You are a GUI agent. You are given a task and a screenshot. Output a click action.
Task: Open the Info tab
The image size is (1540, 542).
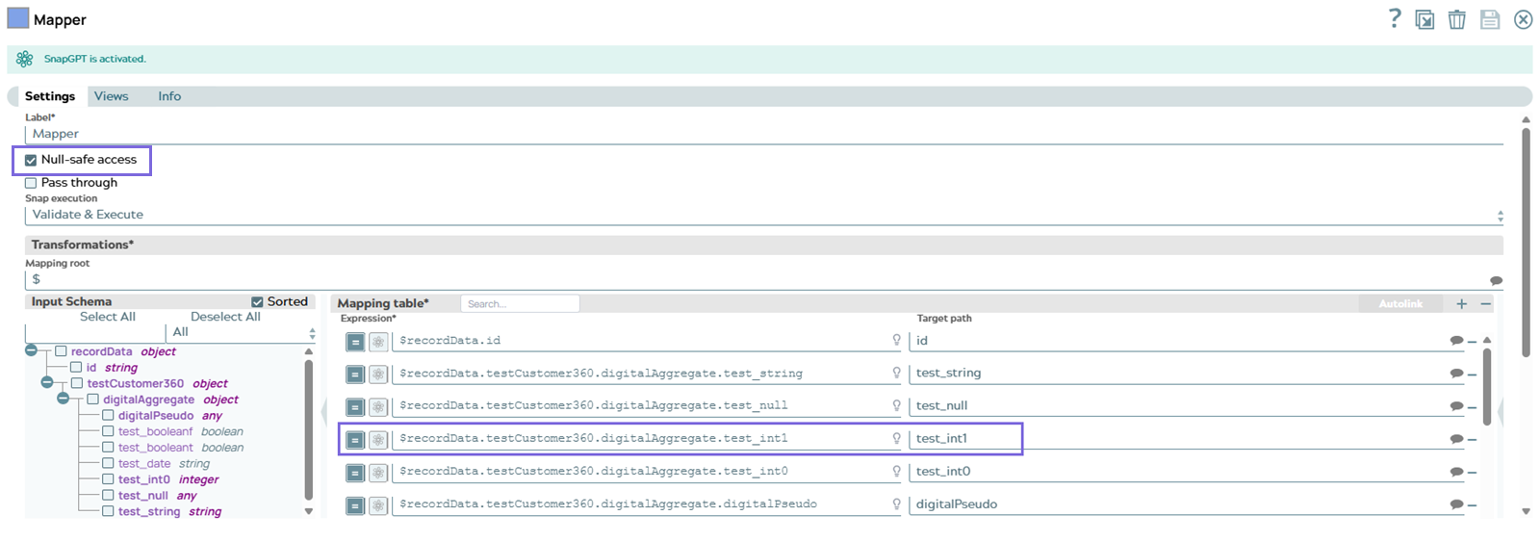169,96
